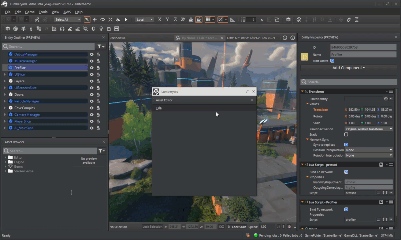Click the Add Component button
This screenshot has width=401, height=240.
[348, 68]
